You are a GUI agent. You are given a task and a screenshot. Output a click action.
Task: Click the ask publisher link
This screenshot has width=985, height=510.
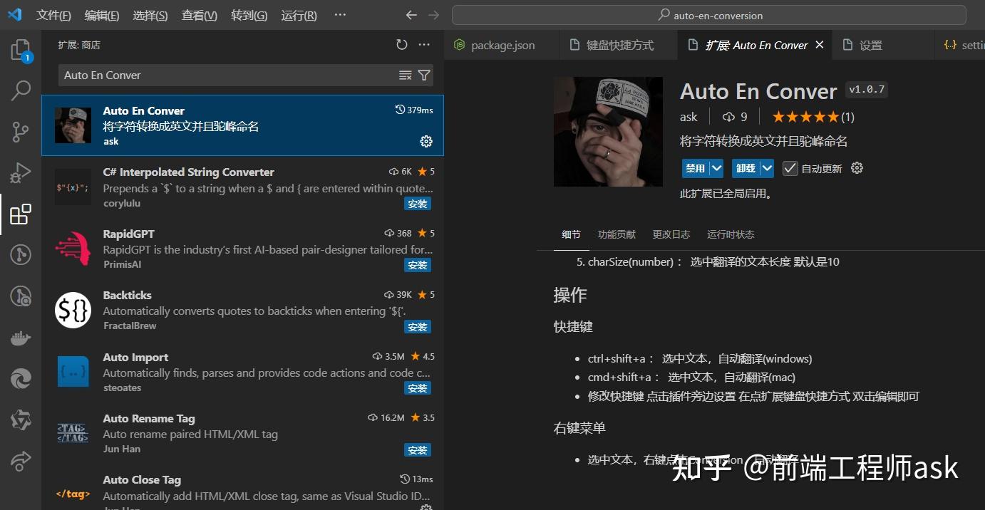click(x=688, y=117)
